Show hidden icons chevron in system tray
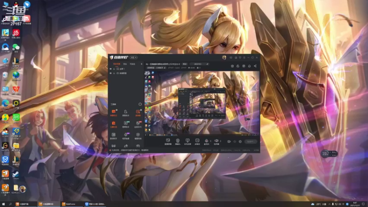Viewport: 368px width, 207px height. [329, 204]
